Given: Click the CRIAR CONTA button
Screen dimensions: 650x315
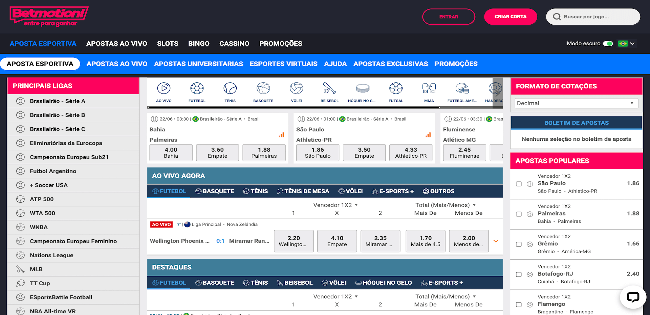Looking at the screenshot, I should tap(511, 16).
